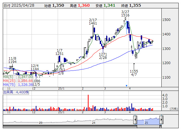
Task: Select the MA(5) legend entry
Action: coord(18,76)
